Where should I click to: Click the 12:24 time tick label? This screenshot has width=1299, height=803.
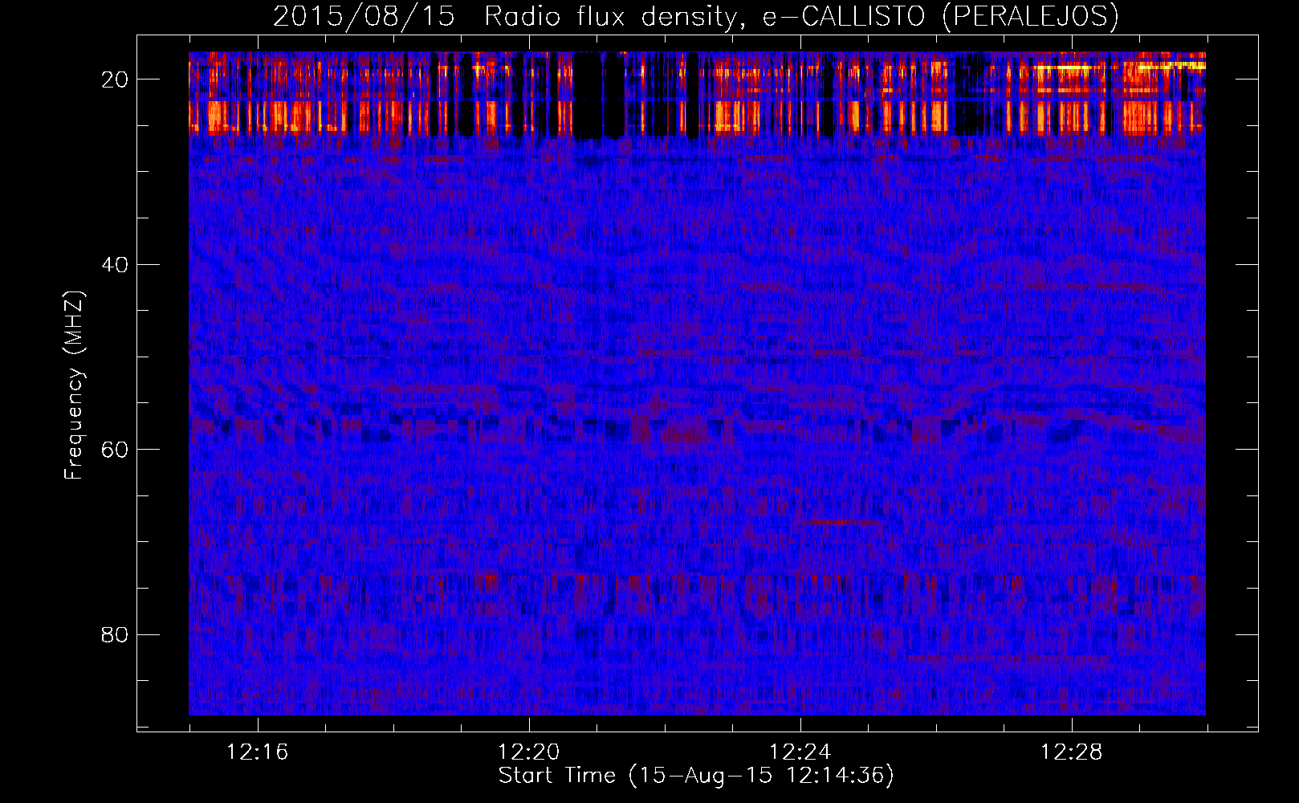pos(800,752)
